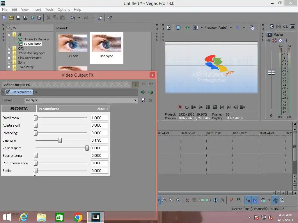This screenshot has width=298, height=223.
Task: Toggle Loop Playback button
Action: 187,107
